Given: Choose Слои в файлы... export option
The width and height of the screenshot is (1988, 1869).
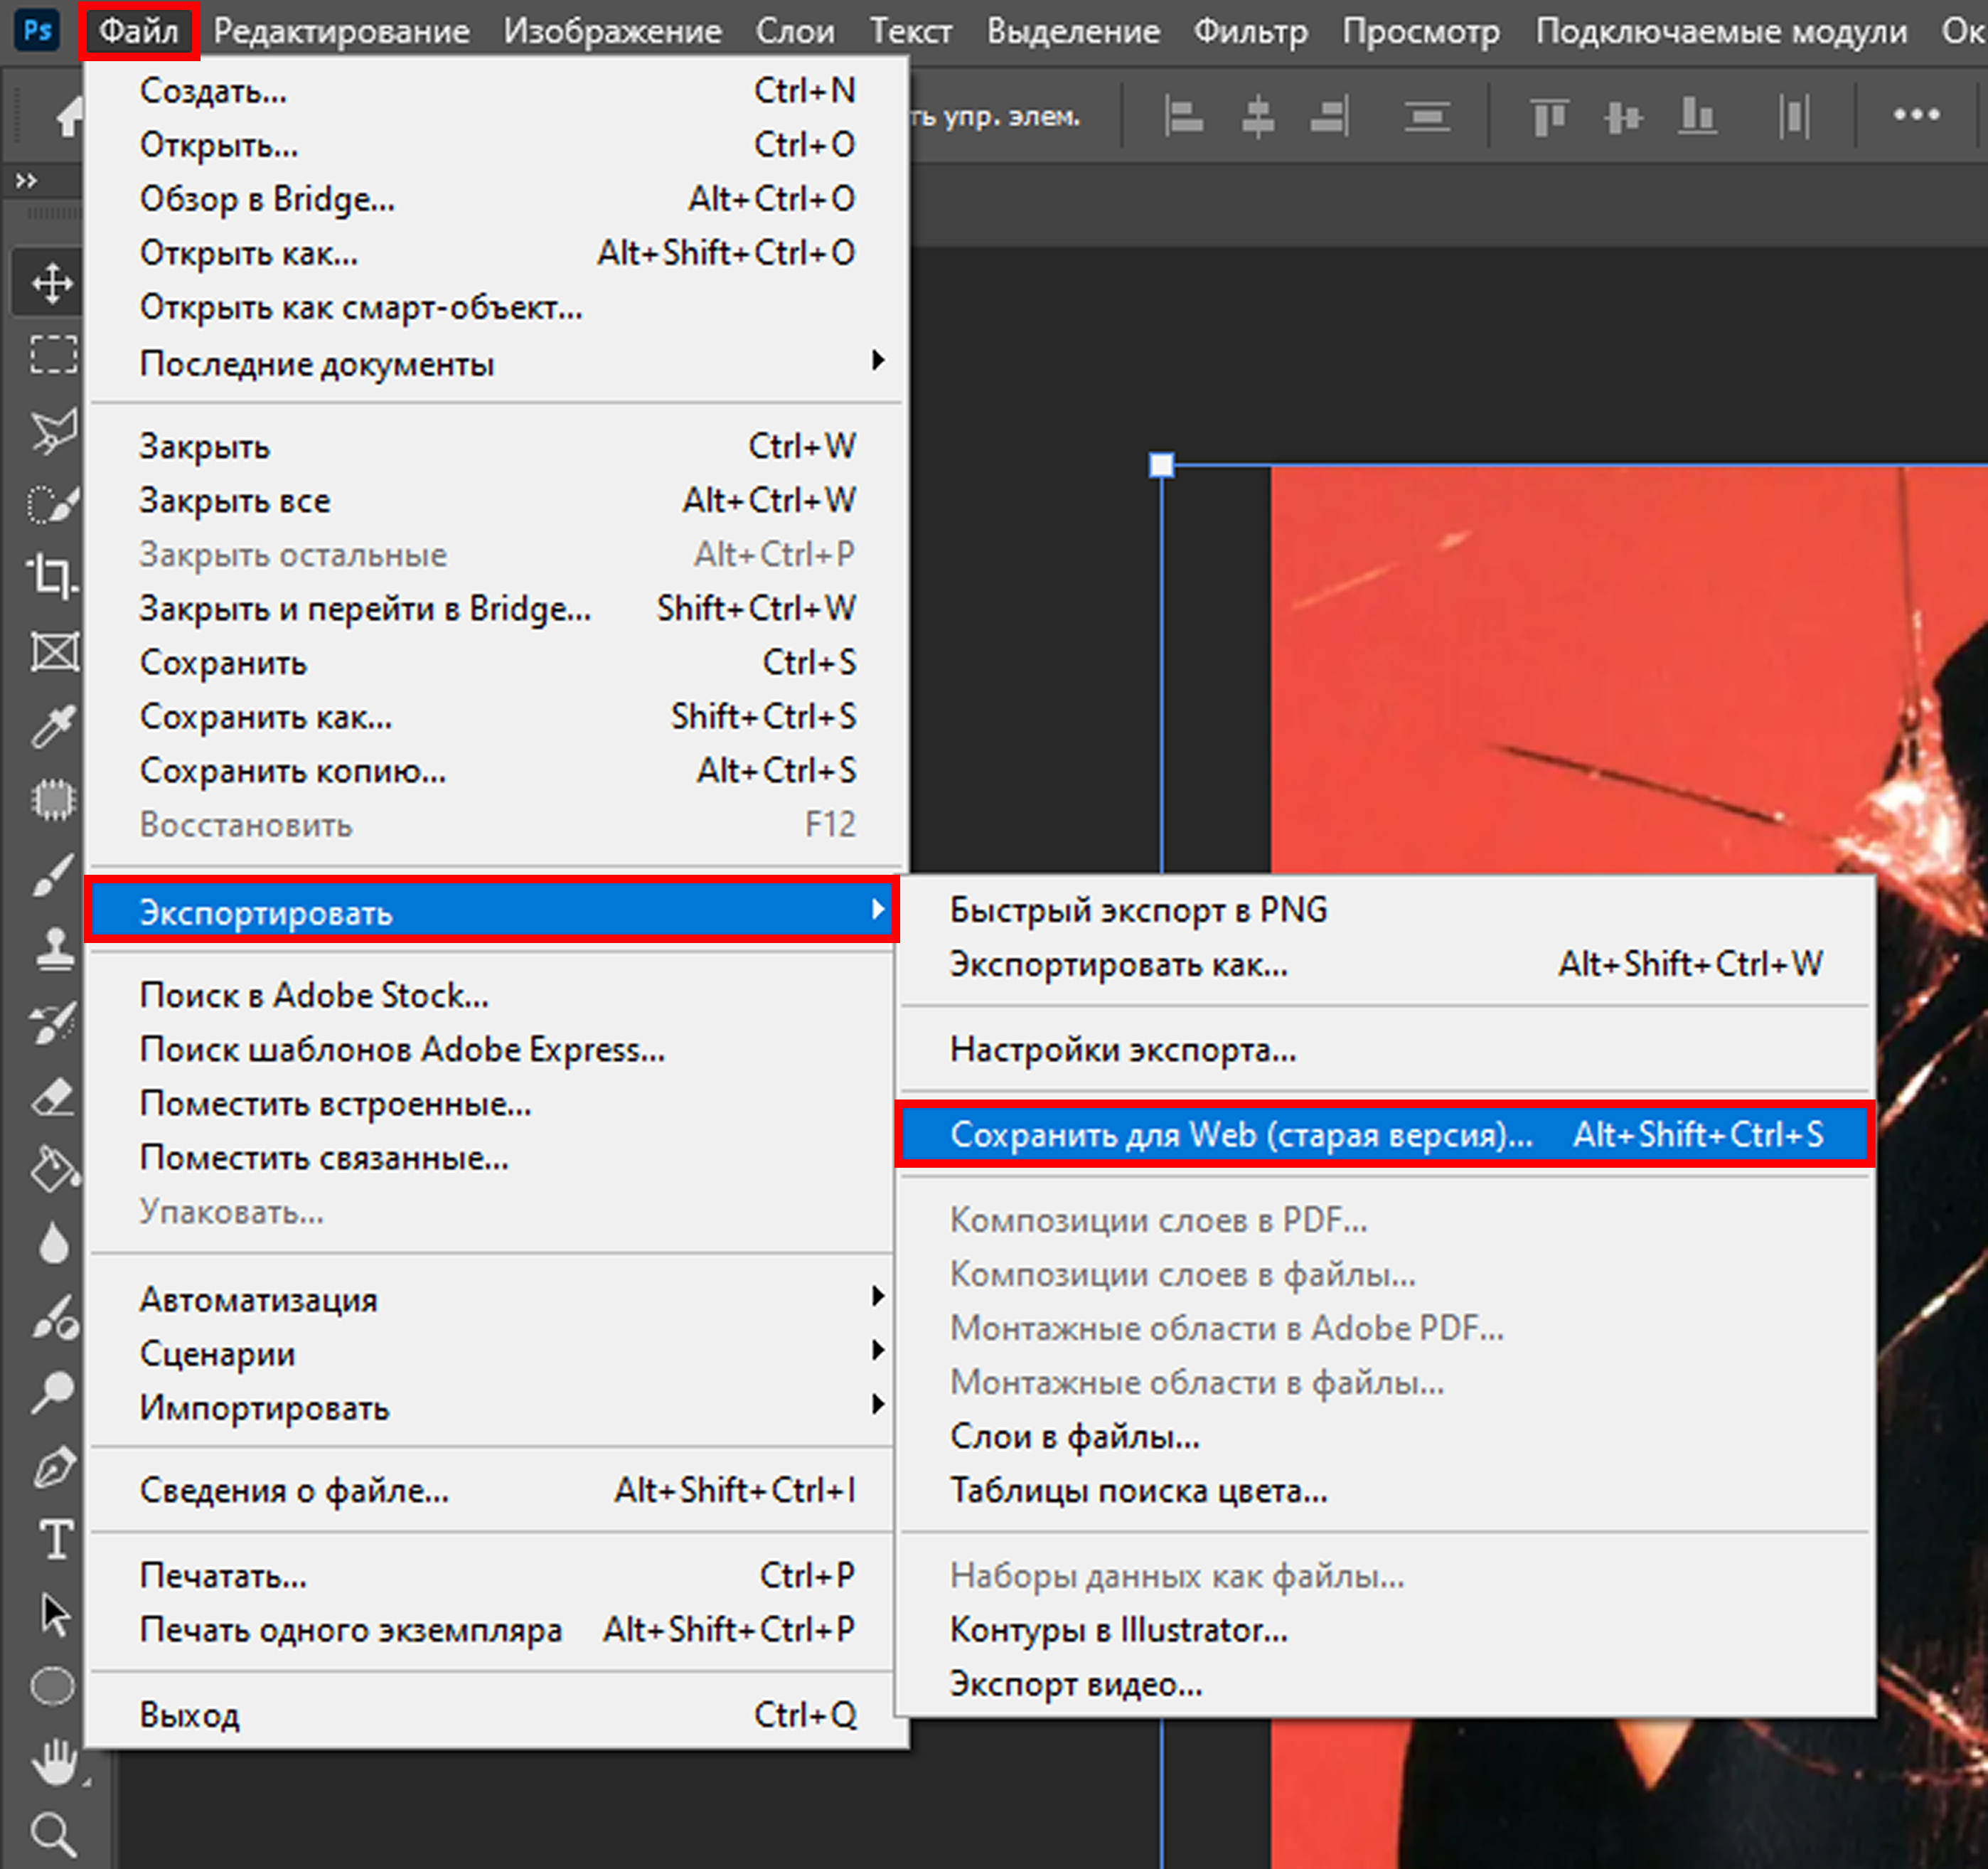Looking at the screenshot, I should click(1385, 1437).
